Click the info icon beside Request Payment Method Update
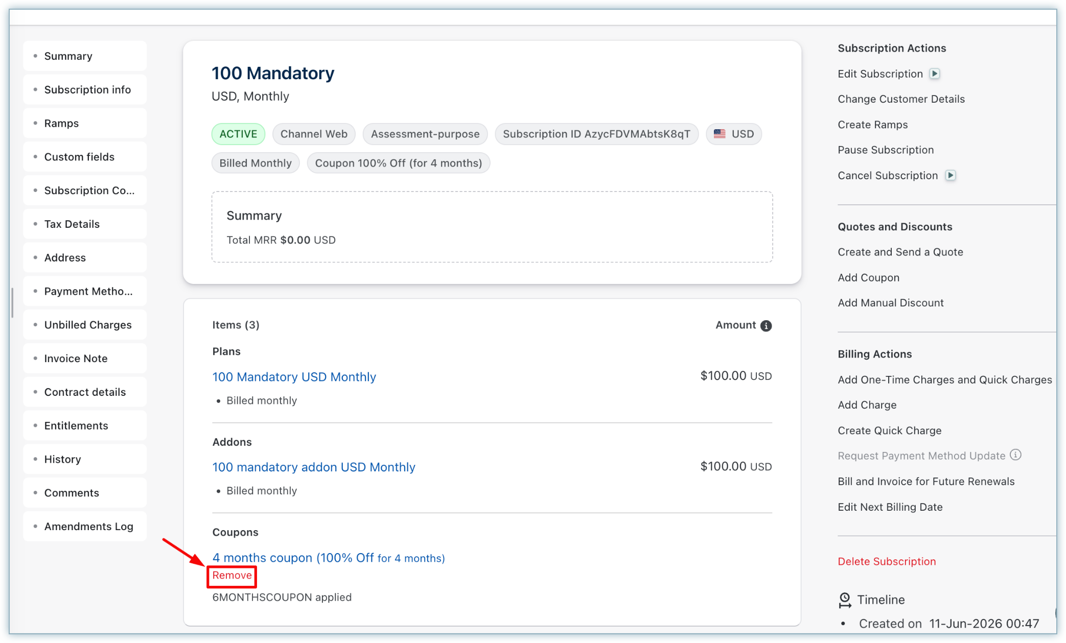 coord(1016,455)
